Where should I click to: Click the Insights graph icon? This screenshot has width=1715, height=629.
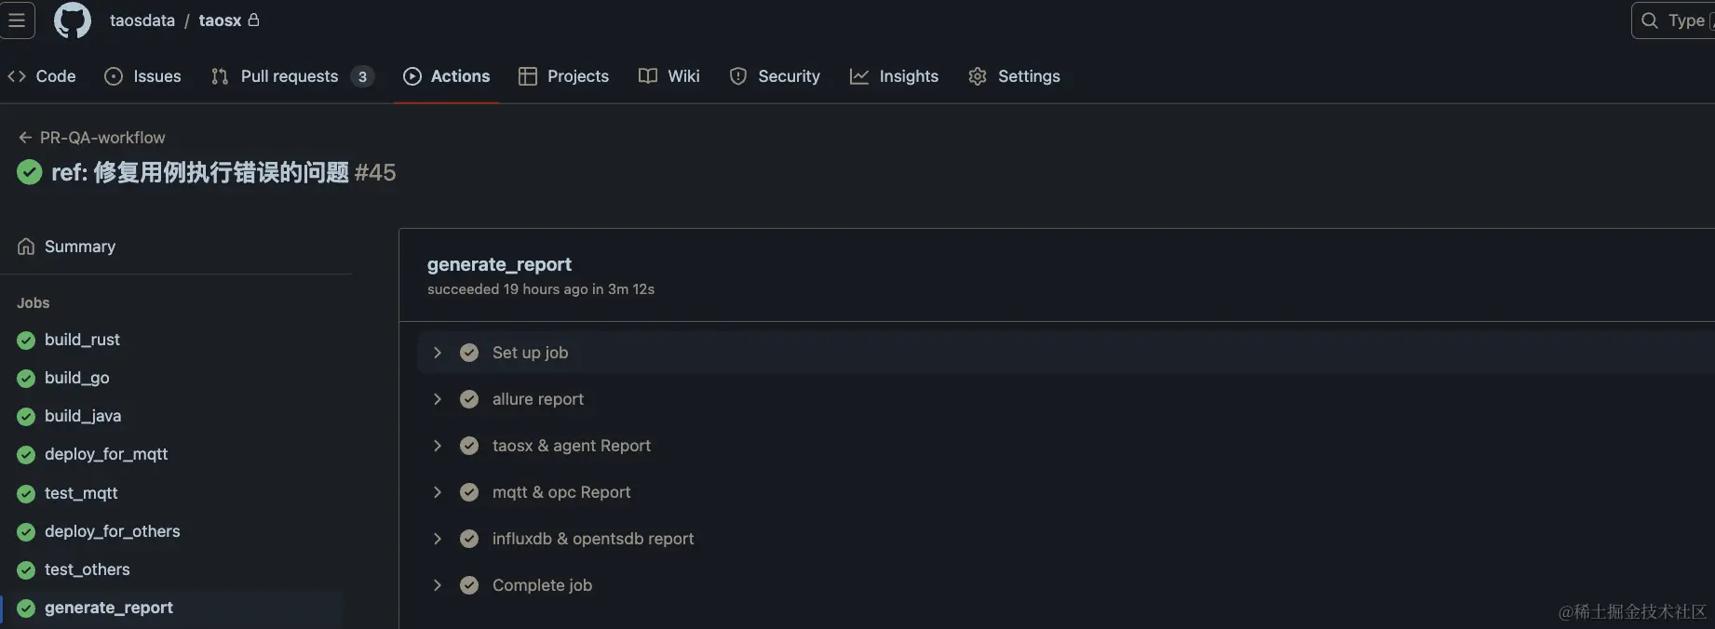tap(858, 76)
